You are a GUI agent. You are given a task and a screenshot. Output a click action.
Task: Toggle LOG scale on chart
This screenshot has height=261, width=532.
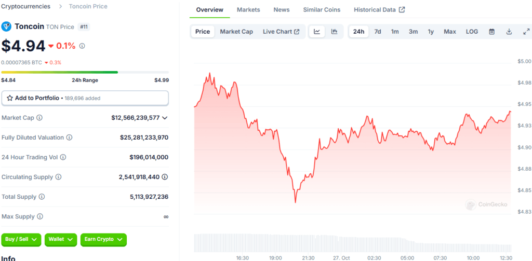pos(472,32)
